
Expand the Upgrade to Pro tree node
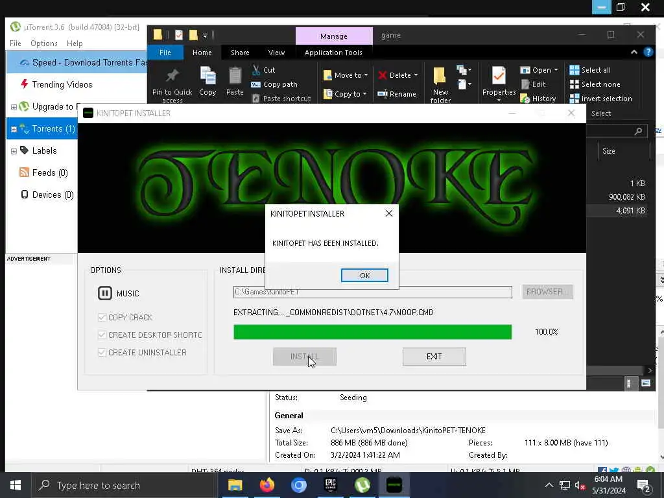pyautogui.click(x=14, y=107)
